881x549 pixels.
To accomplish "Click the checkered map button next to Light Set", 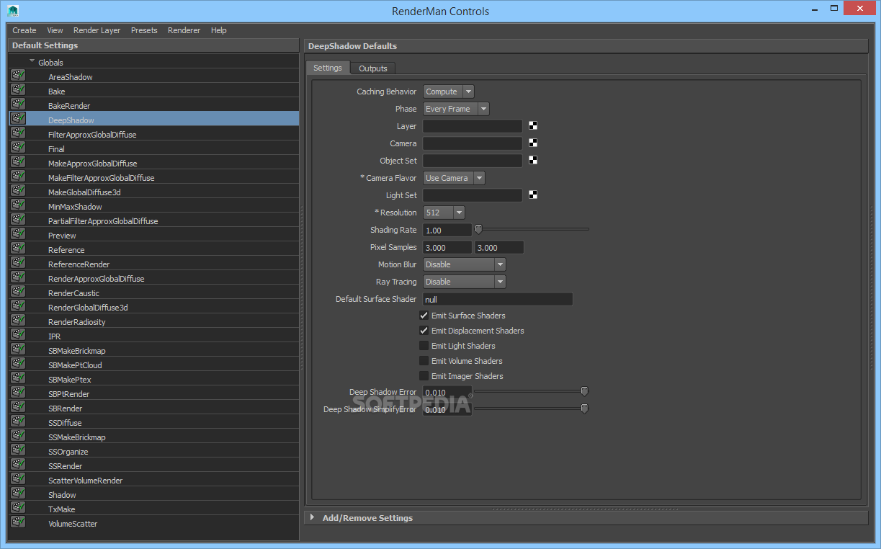I will point(533,195).
